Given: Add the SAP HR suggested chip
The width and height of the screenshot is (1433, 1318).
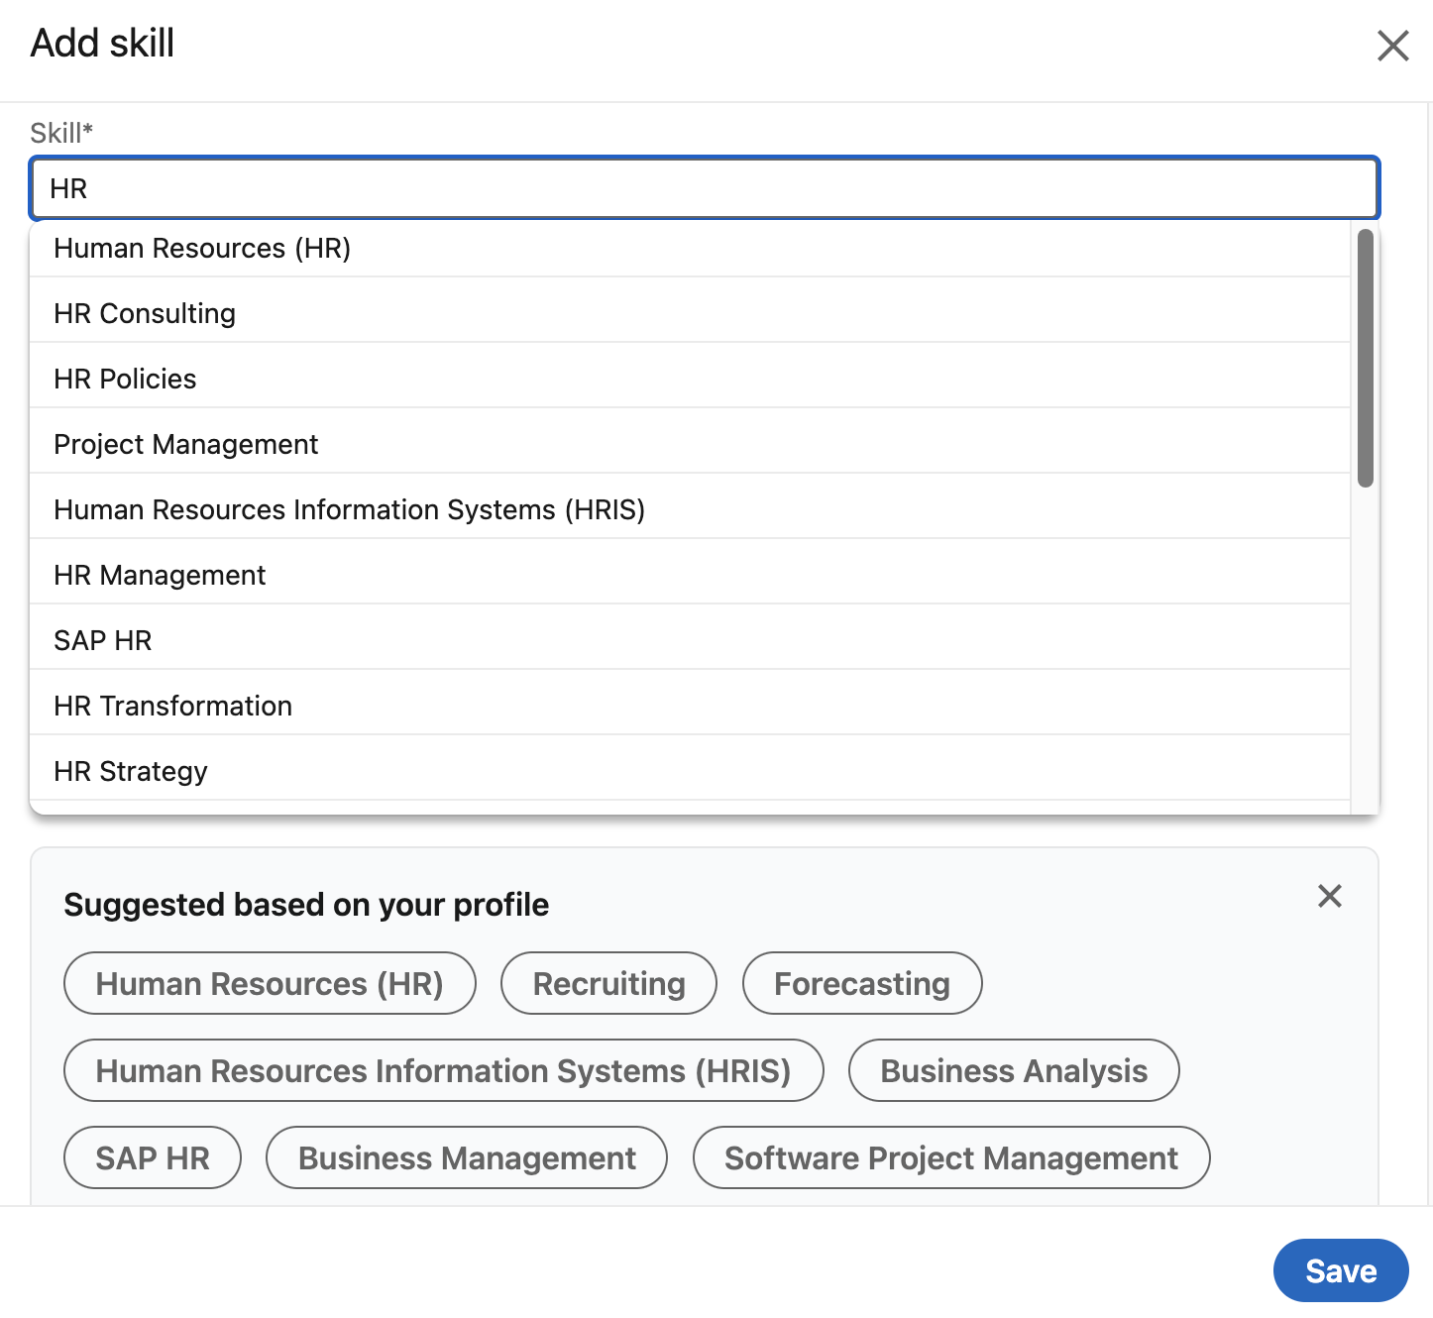Looking at the screenshot, I should (x=153, y=1157).
